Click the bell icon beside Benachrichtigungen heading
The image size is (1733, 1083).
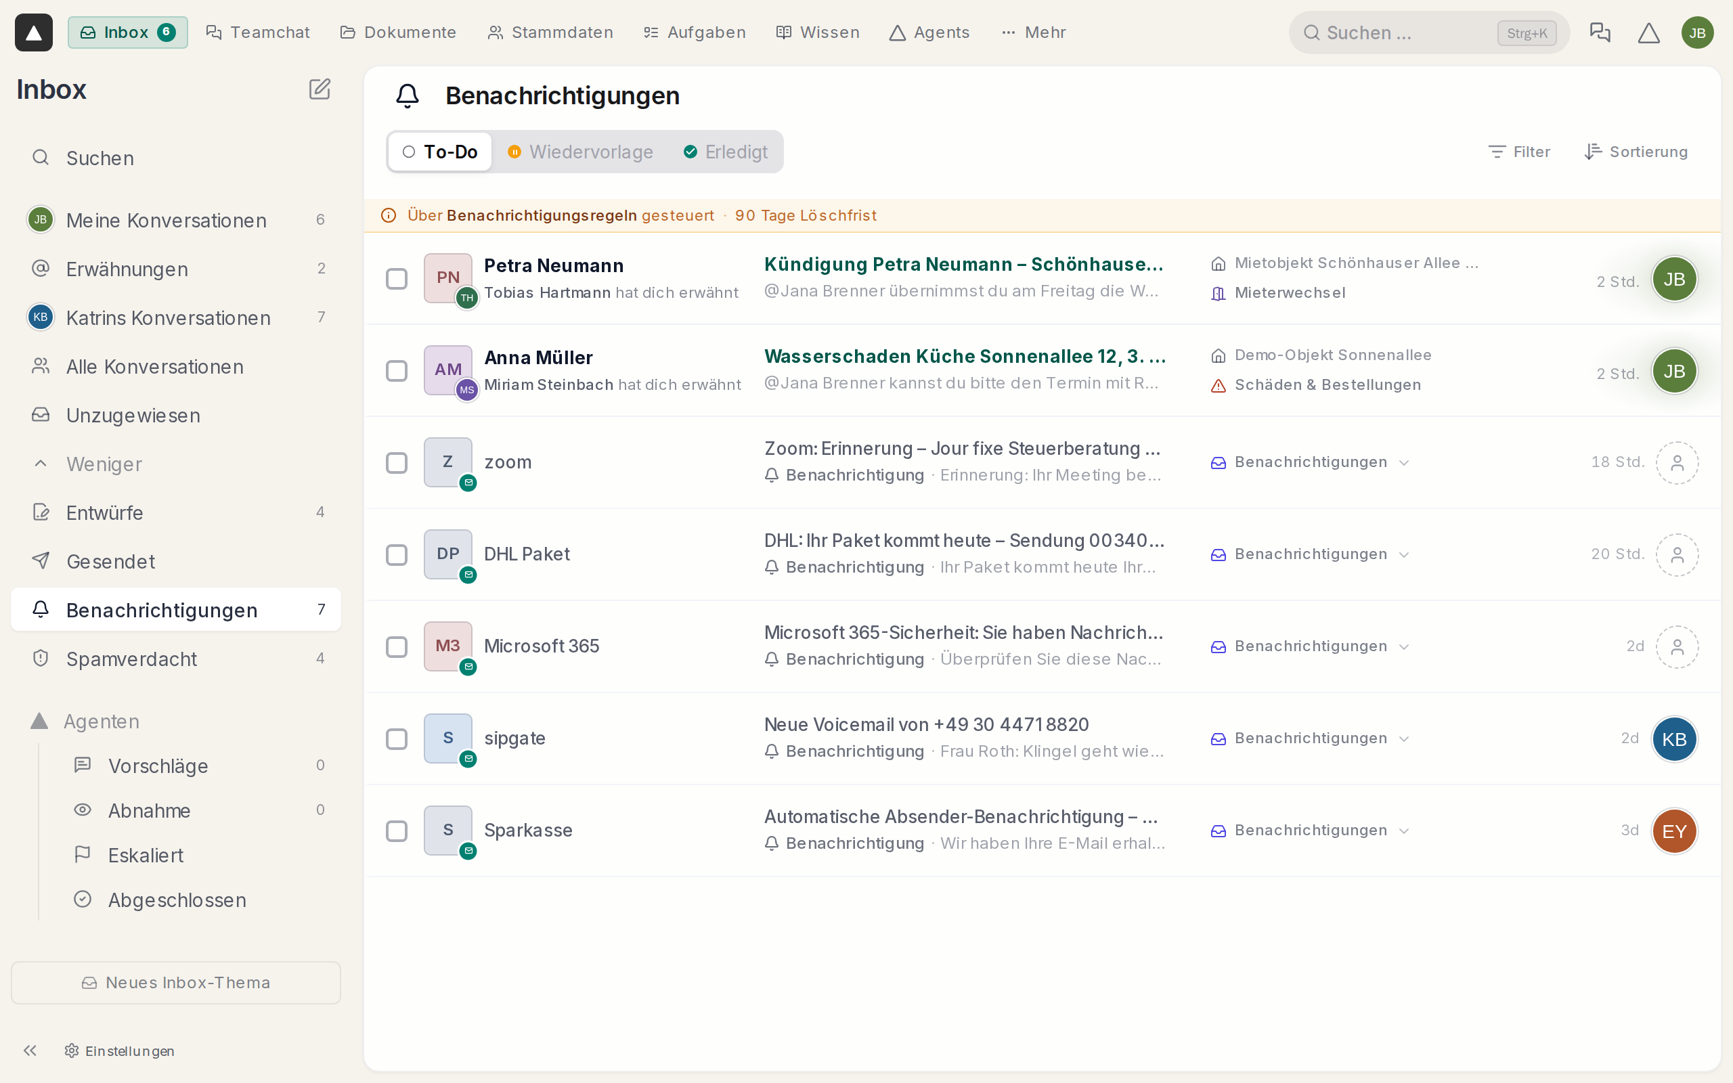click(x=408, y=95)
